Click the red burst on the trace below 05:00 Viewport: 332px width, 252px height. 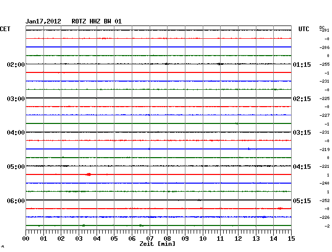point(88,174)
